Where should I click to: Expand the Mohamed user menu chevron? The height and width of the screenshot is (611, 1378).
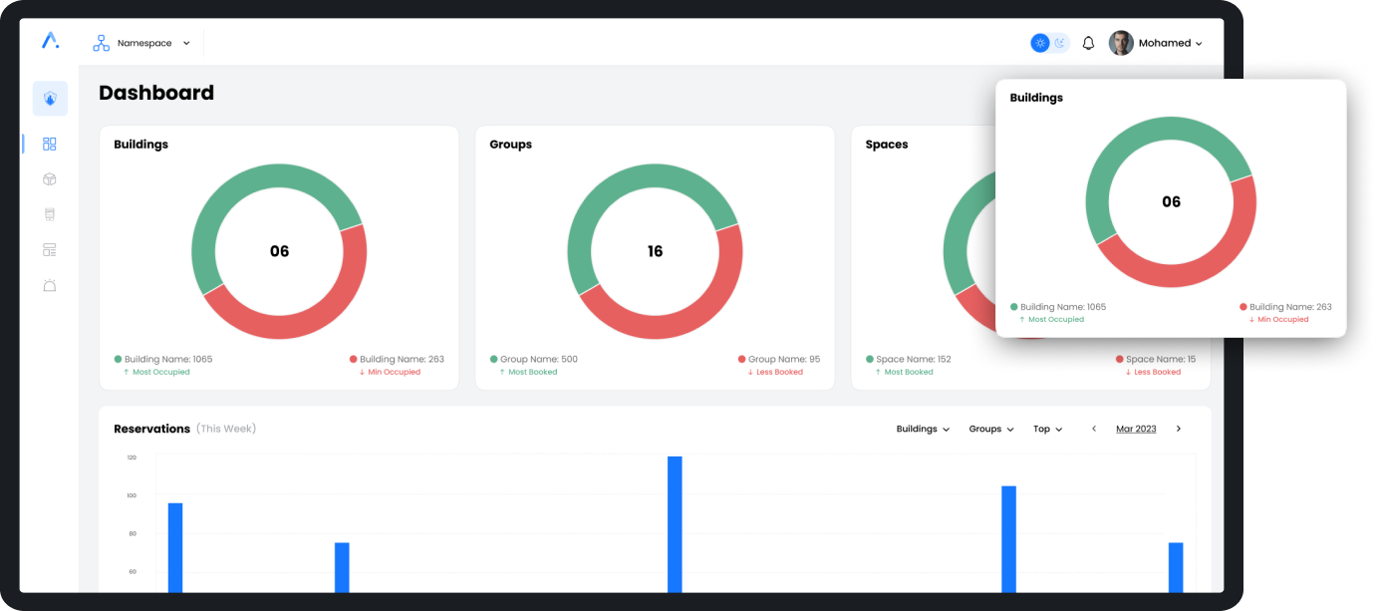point(1199,44)
